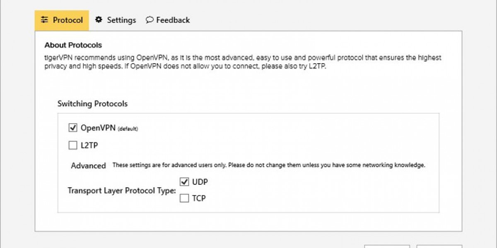Click the TCP label text

199,198
